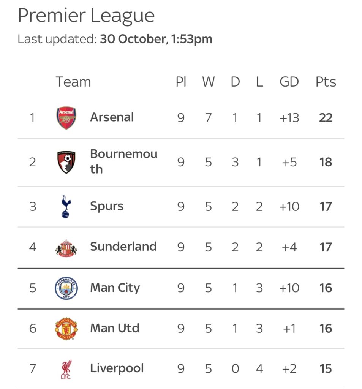Click the Man Utd crest
This screenshot has width=362, height=389.
coord(66,329)
